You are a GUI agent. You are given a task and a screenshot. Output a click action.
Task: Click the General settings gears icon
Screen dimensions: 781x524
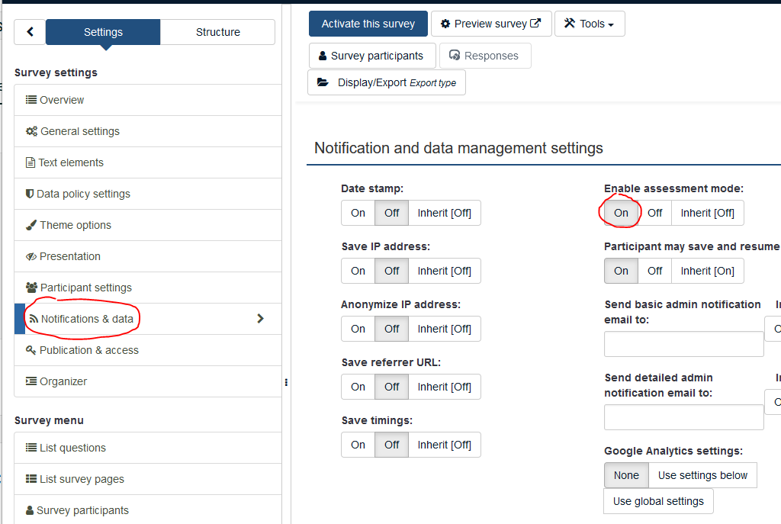(31, 131)
